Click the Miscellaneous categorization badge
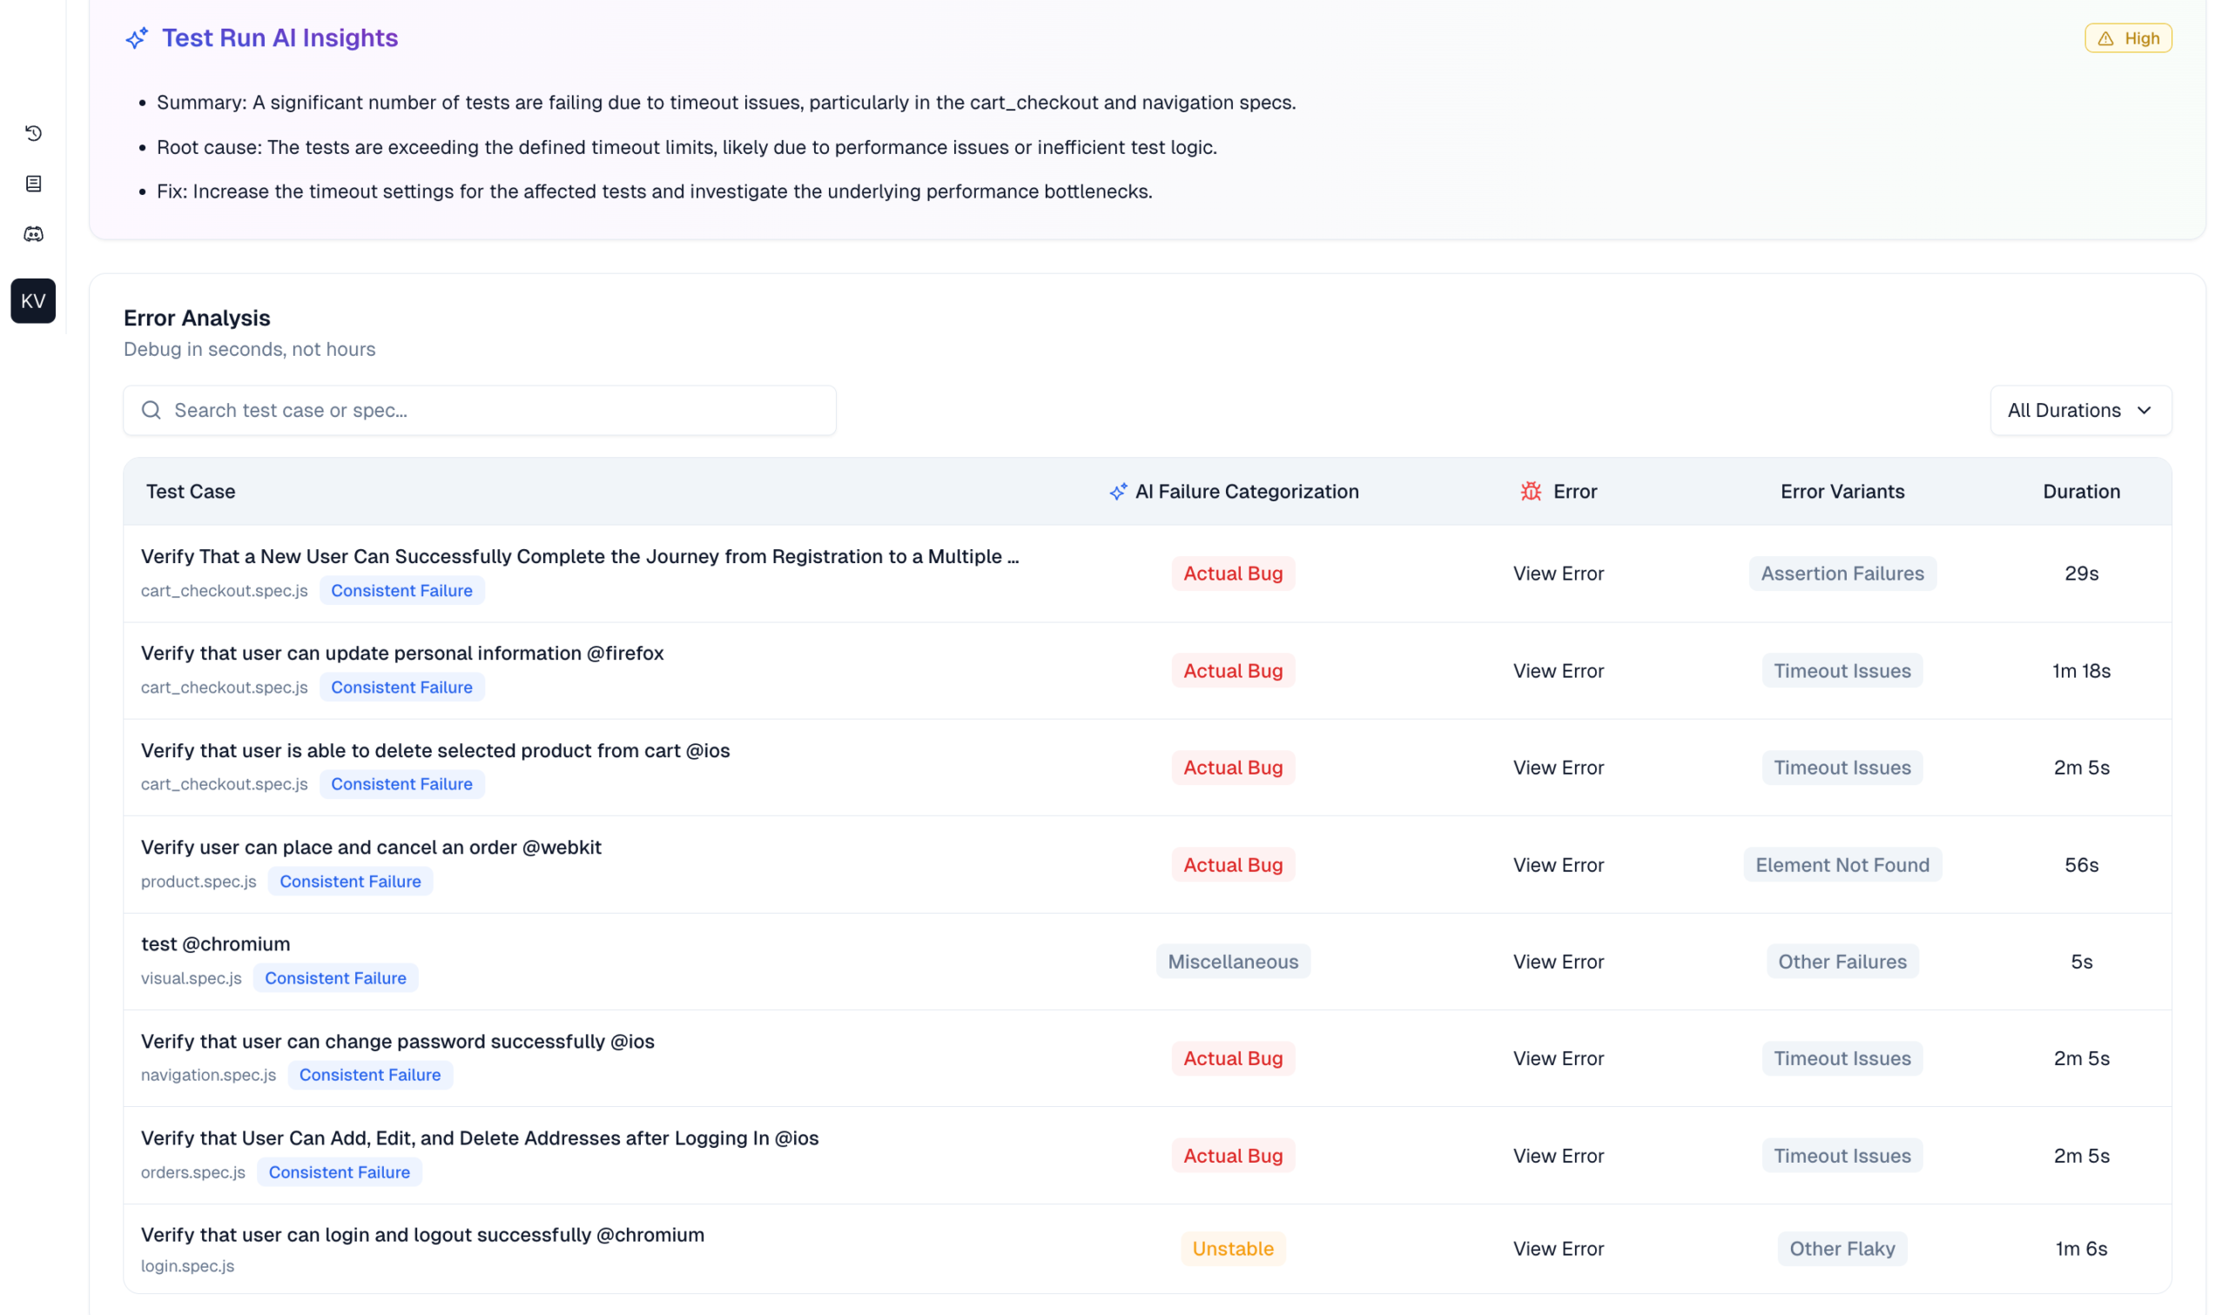The width and height of the screenshot is (2229, 1315). point(1233,961)
